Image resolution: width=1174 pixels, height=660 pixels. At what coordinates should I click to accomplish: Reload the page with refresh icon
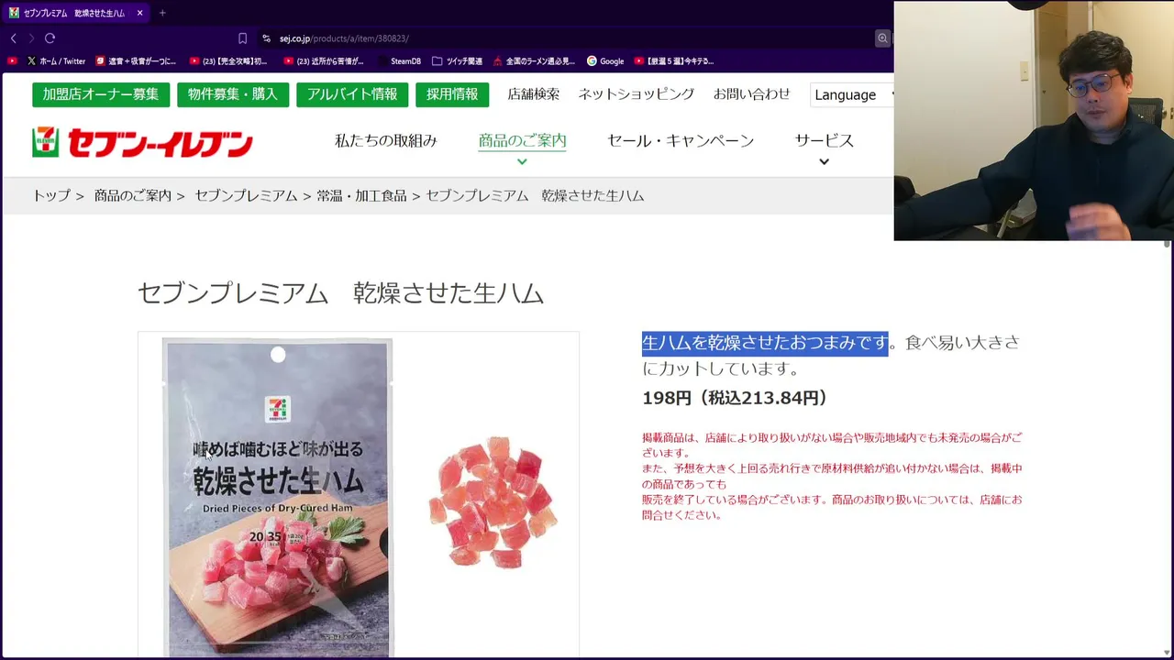pos(50,38)
